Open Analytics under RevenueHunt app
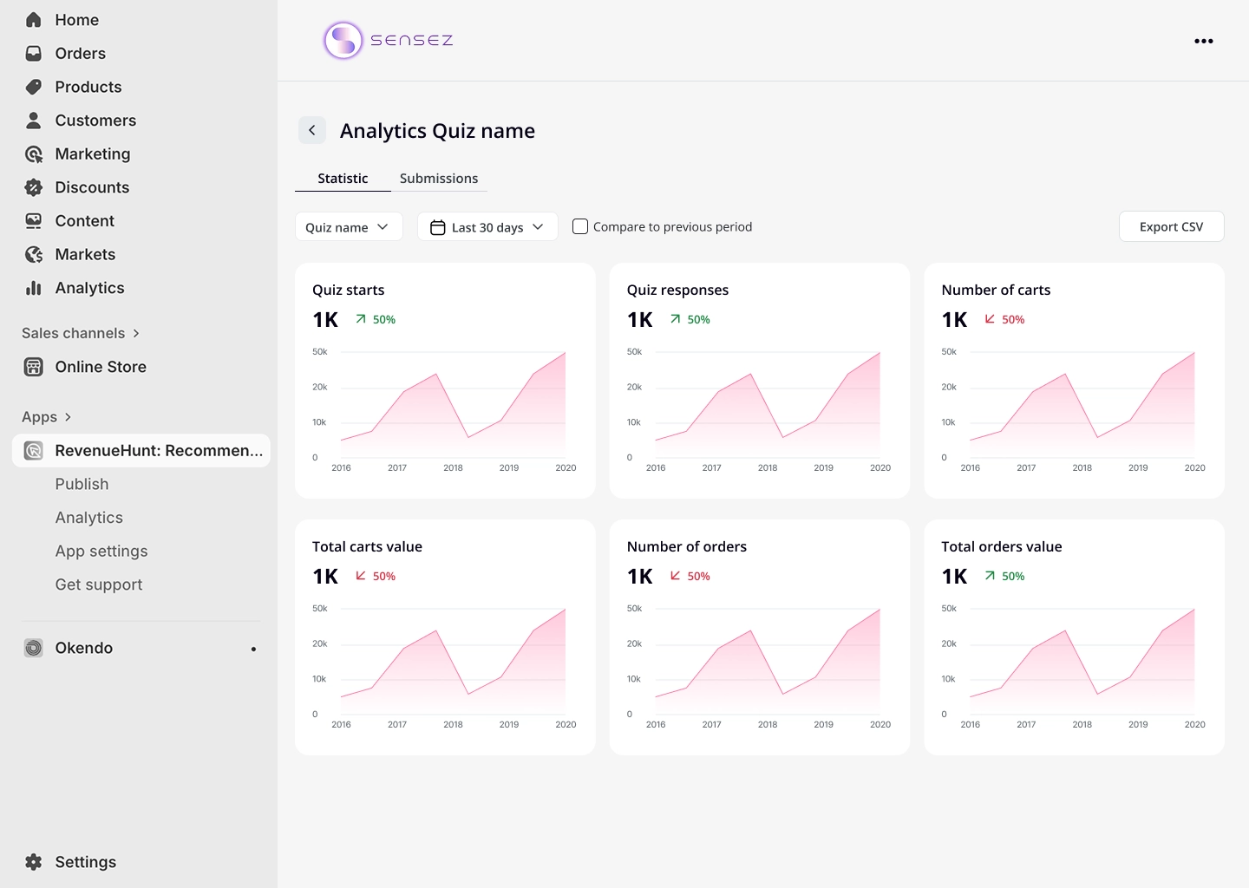Image resolution: width=1249 pixels, height=888 pixels. tap(89, 518)
